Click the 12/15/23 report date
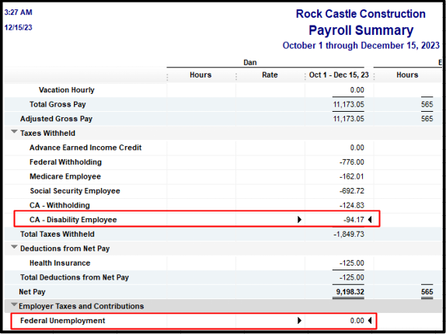 (18, 27)
